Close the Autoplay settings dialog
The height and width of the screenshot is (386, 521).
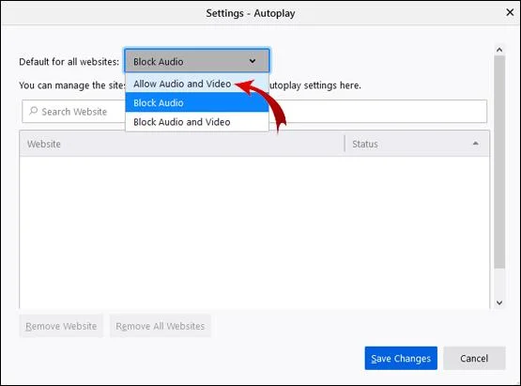[x=510, y=12]
